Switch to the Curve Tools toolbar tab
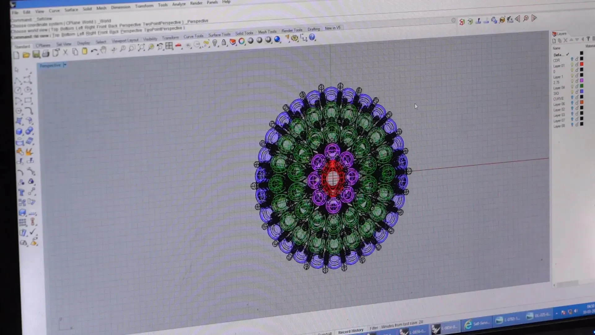This screenshot has width=595, height=335. (193, 36)
